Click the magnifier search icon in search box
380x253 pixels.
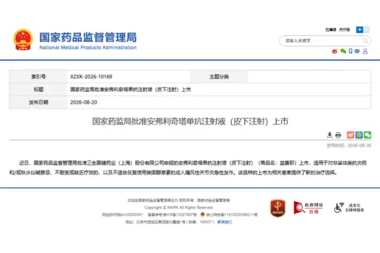pos(365,40)
